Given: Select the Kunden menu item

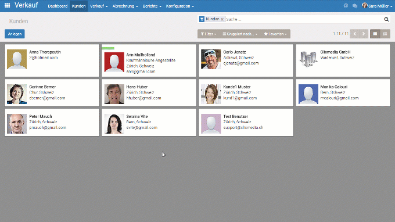Looking at the screenshot, I should pyautogui.click(x=78, y=6).
